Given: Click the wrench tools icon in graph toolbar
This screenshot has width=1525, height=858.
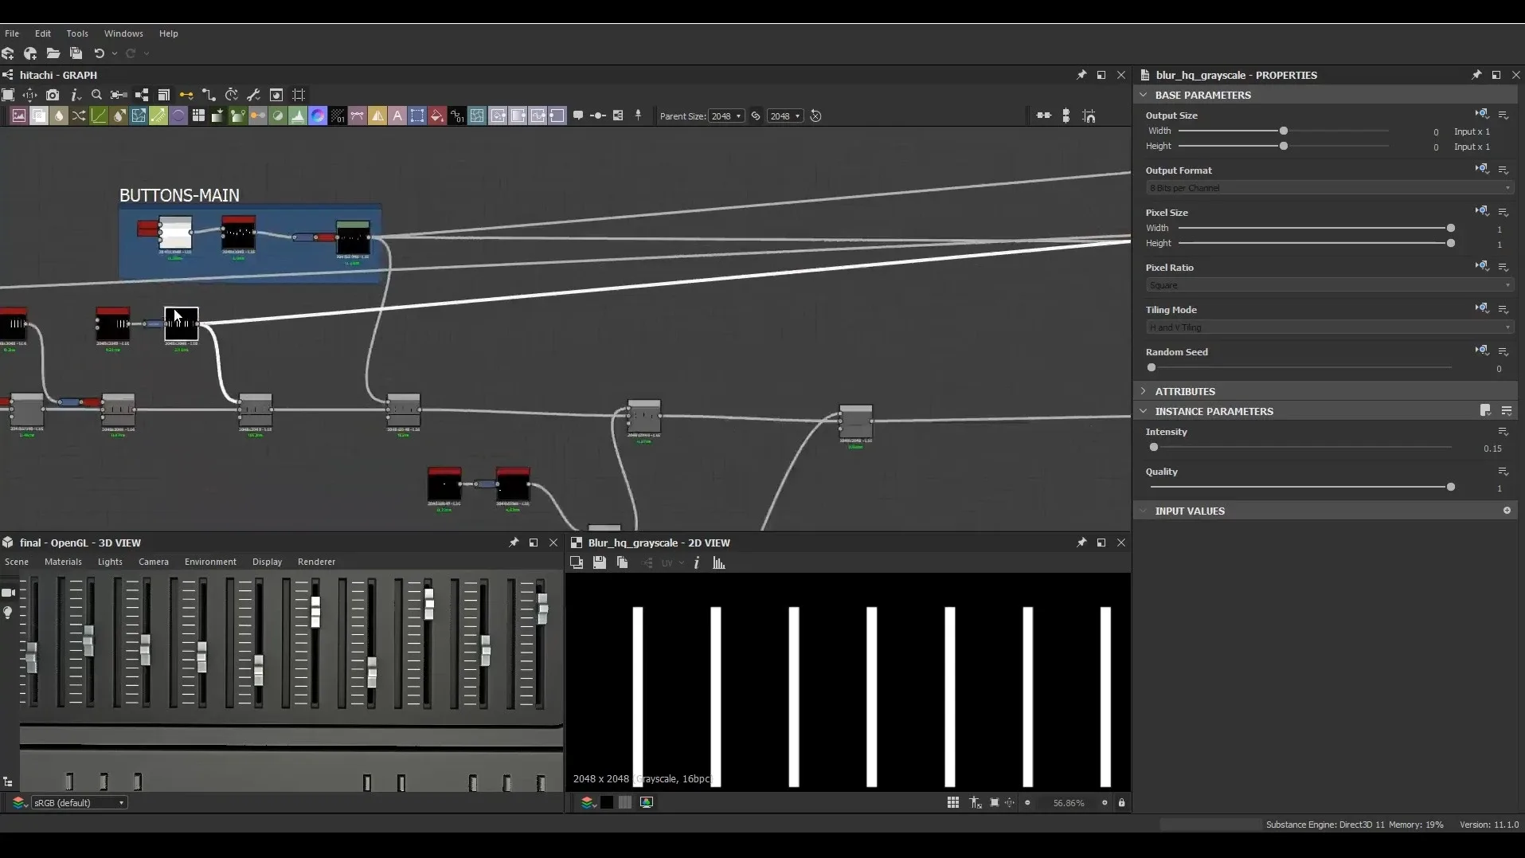Looking at the screenshot, I should [x=254, y=95].
